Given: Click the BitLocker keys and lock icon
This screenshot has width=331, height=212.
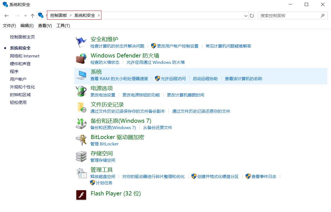Looking at the screenshot, I should point(81,140).
